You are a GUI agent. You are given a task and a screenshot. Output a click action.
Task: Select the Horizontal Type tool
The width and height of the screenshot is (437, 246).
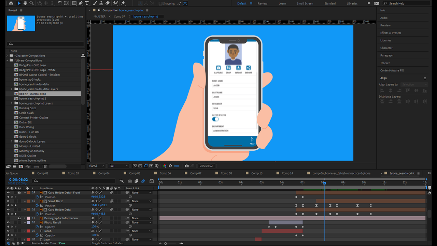coord(87,3)
